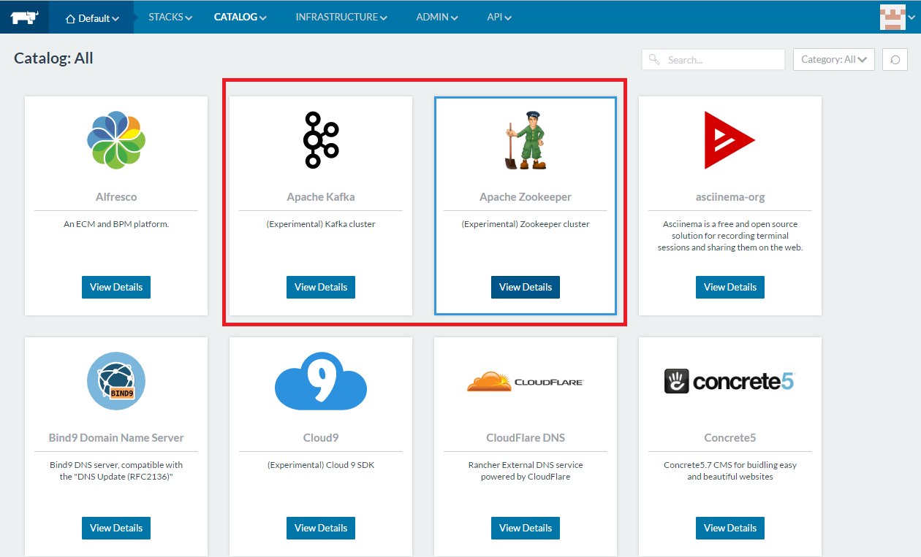Screen dimensions: 921x557
Task: Click the concrete5 logo
Action: point(729,381)
